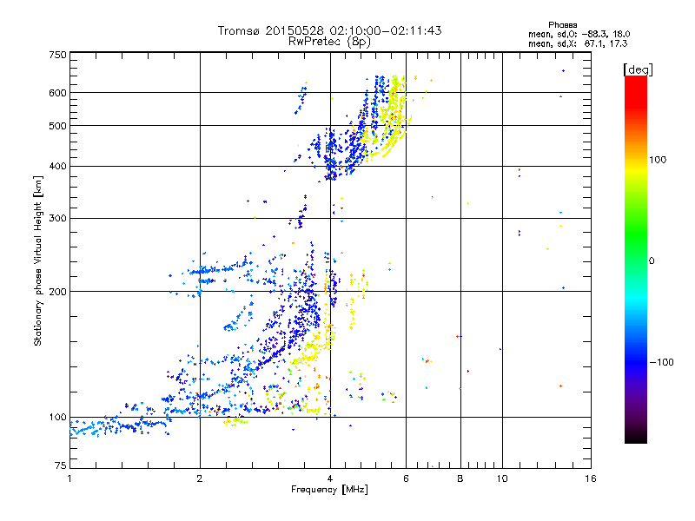The width and height of the screenshot is (695, 521).
Task: Click the y-axis '400' tick label
Action: point(57,167)
